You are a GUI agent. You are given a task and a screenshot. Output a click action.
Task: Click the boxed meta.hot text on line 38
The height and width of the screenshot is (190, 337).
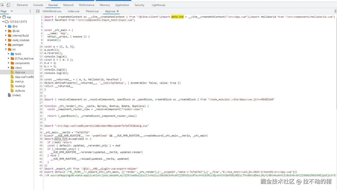point(61,139)
